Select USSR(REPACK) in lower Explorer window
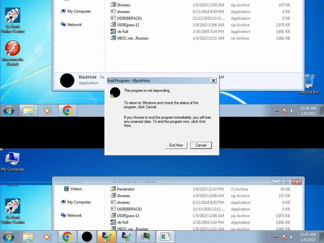324x243 pixels. (200, 209)
